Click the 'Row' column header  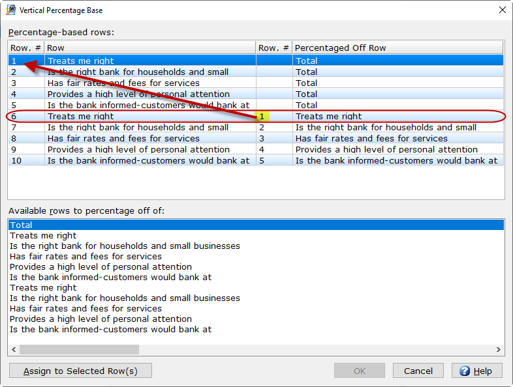pyautogui.click(x=149, y=48)
